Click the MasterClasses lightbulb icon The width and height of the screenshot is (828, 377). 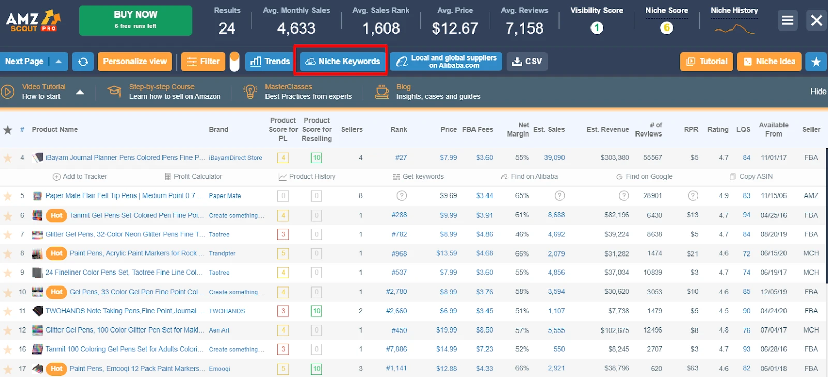[x=250, y=92]
